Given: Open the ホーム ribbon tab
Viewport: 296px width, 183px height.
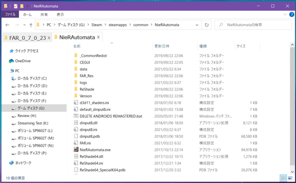Looking at the screenshot, I should click(x=27, y=14).
